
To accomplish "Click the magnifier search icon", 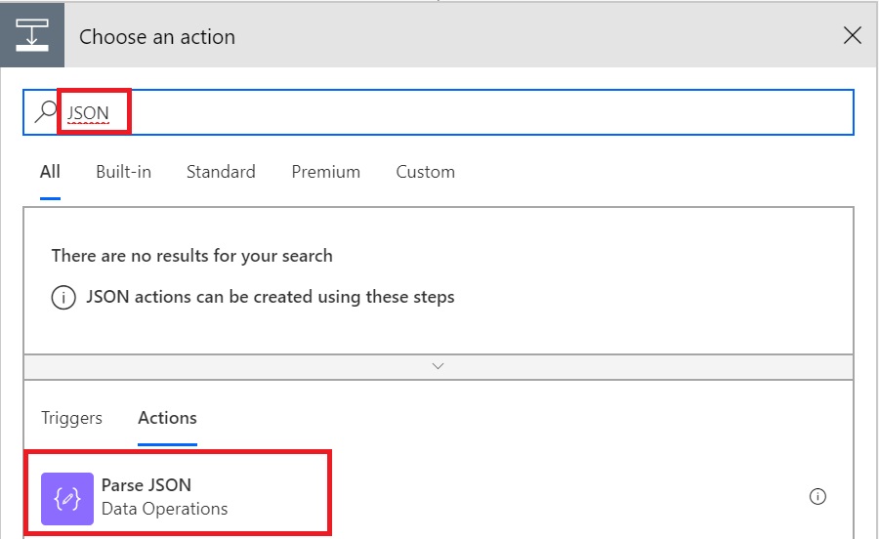I will click(x=45, y=111).
